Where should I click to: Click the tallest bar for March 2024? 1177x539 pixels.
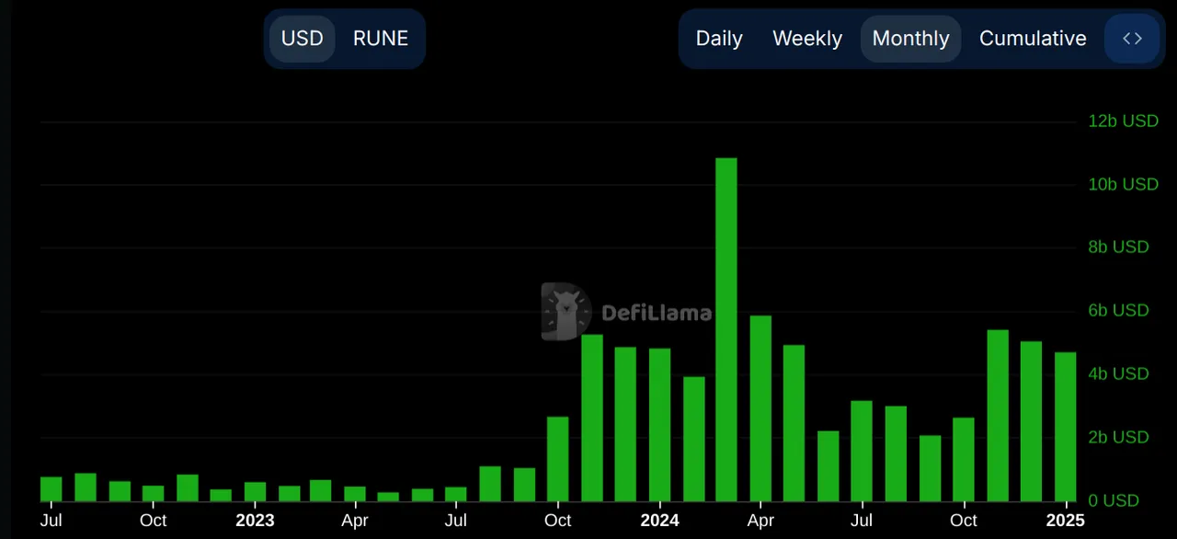[726, 329]
